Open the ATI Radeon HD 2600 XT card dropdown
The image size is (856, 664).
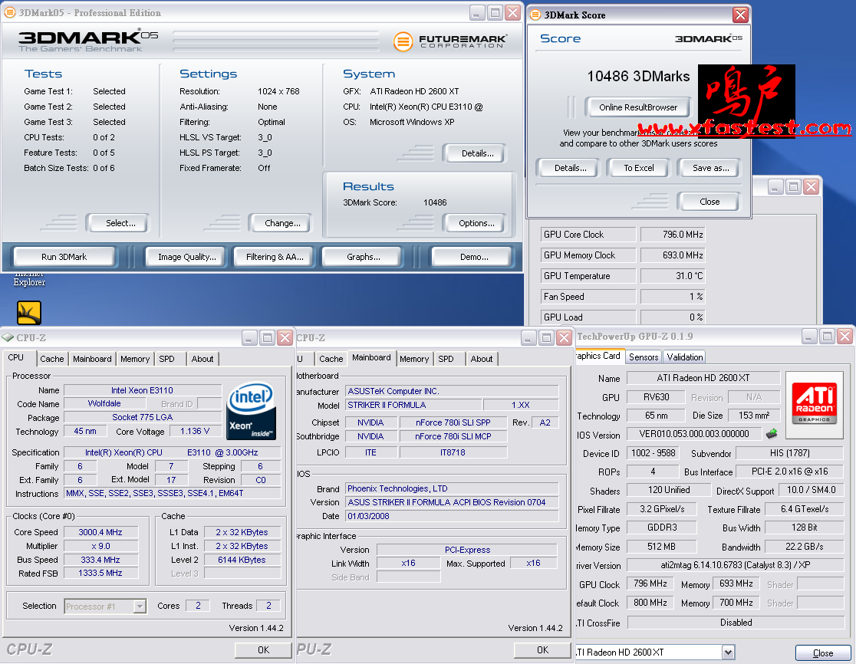[728, 652]
